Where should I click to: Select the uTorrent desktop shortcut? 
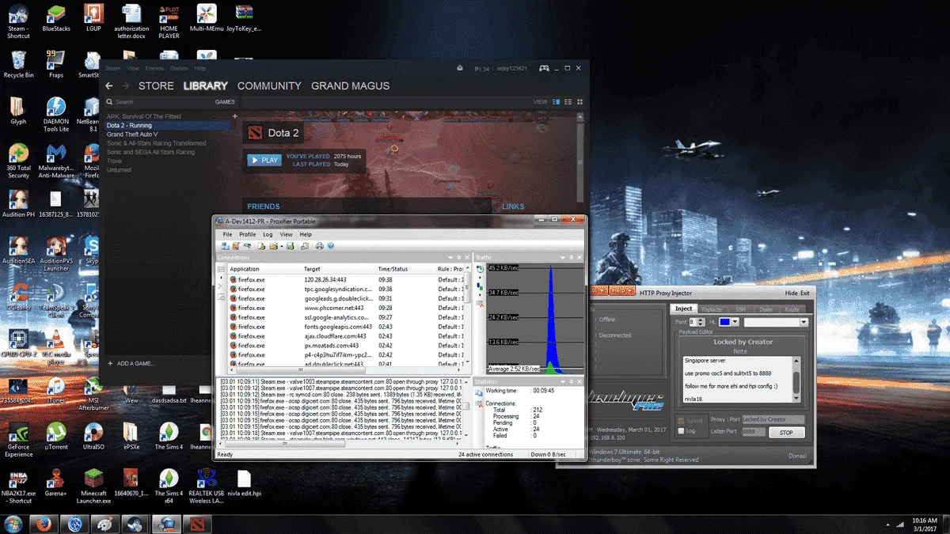click(55, 437)
